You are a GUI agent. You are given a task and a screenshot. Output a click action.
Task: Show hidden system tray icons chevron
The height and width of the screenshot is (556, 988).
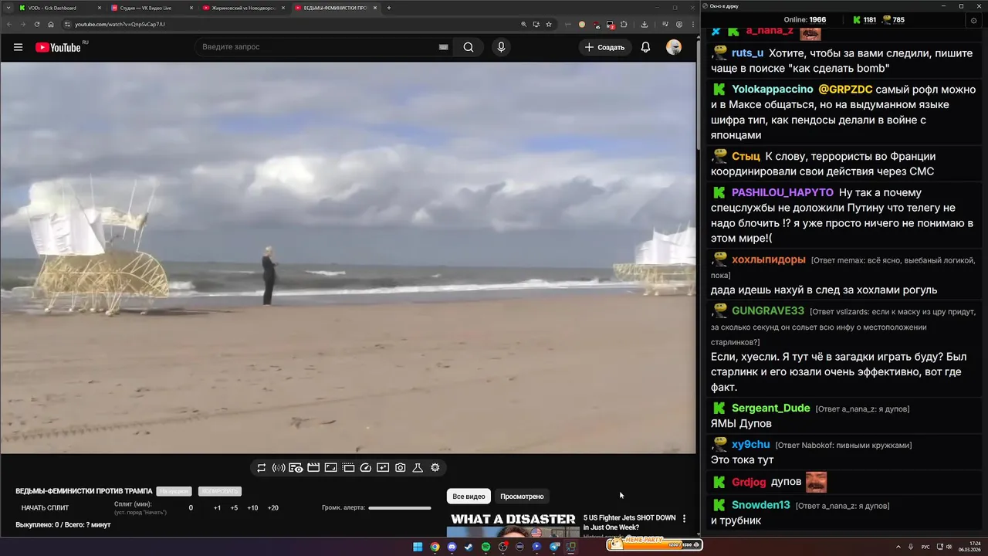[898, 547]
